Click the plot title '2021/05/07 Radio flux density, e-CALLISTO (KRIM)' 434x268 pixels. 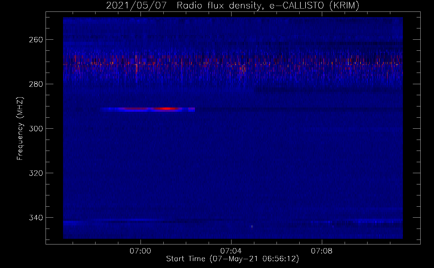coord(233,5)
